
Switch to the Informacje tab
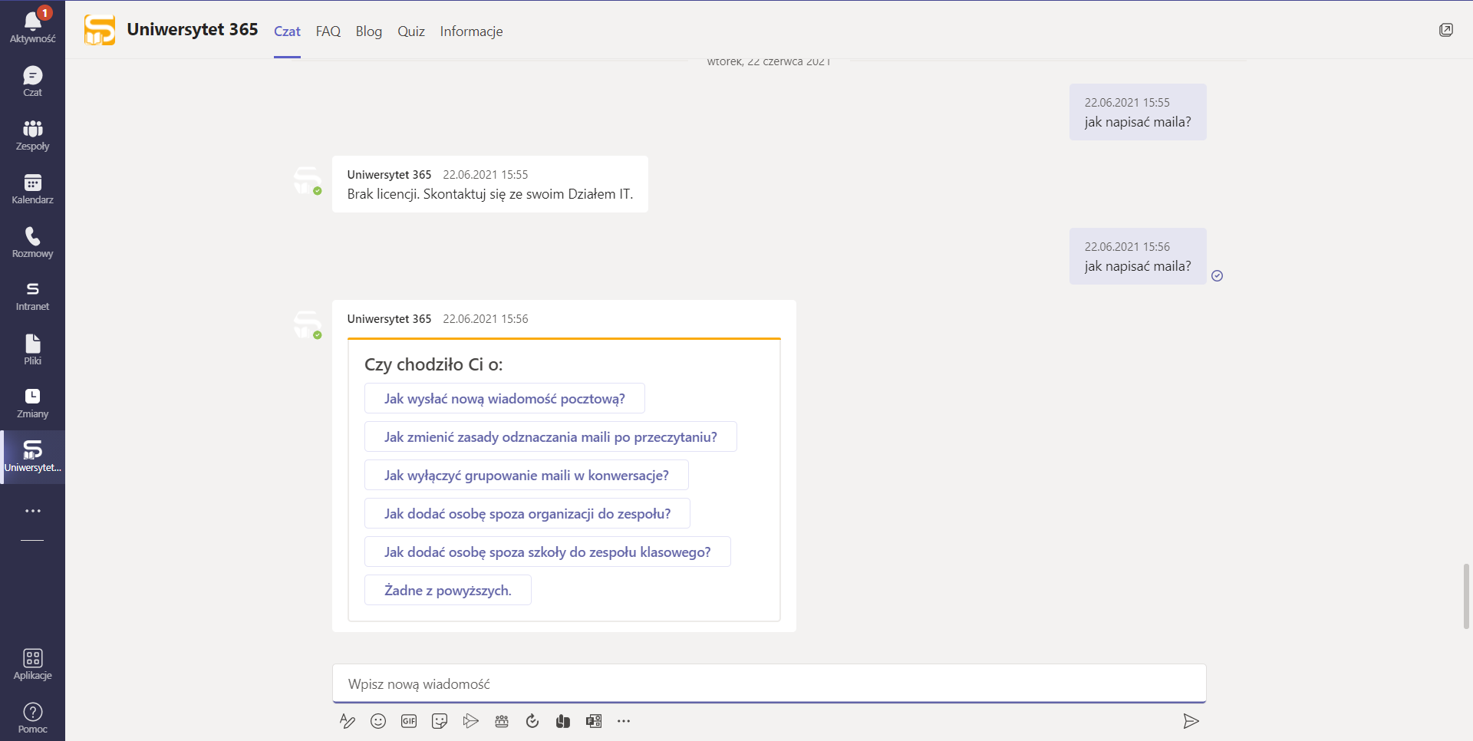(x=471, y=31)
